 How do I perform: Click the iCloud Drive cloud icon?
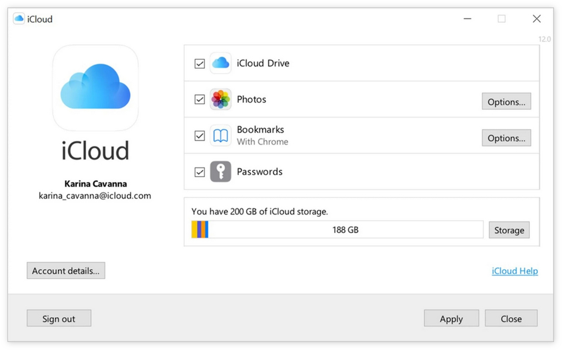(x=220, y=63)
